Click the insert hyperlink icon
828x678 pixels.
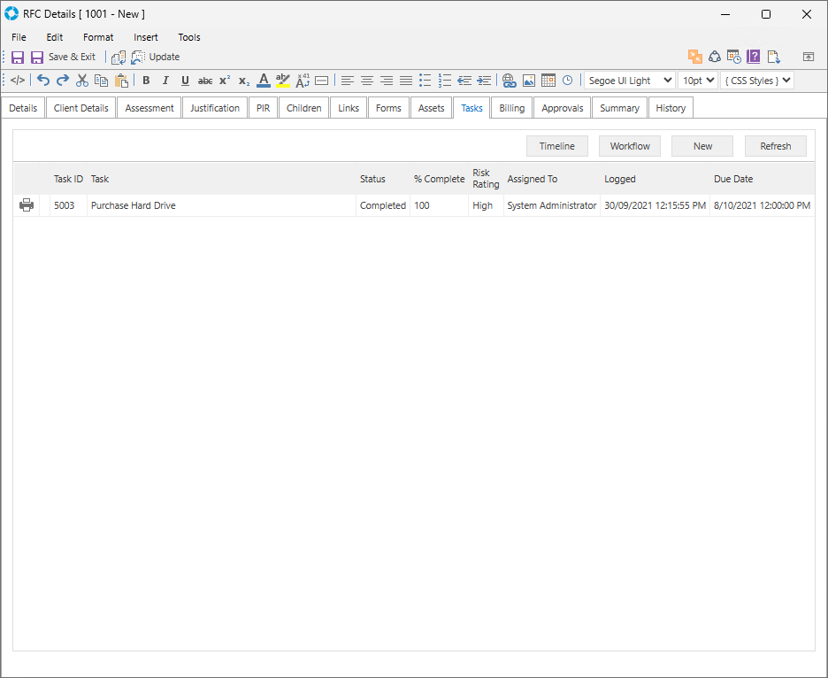coord(509,81)
